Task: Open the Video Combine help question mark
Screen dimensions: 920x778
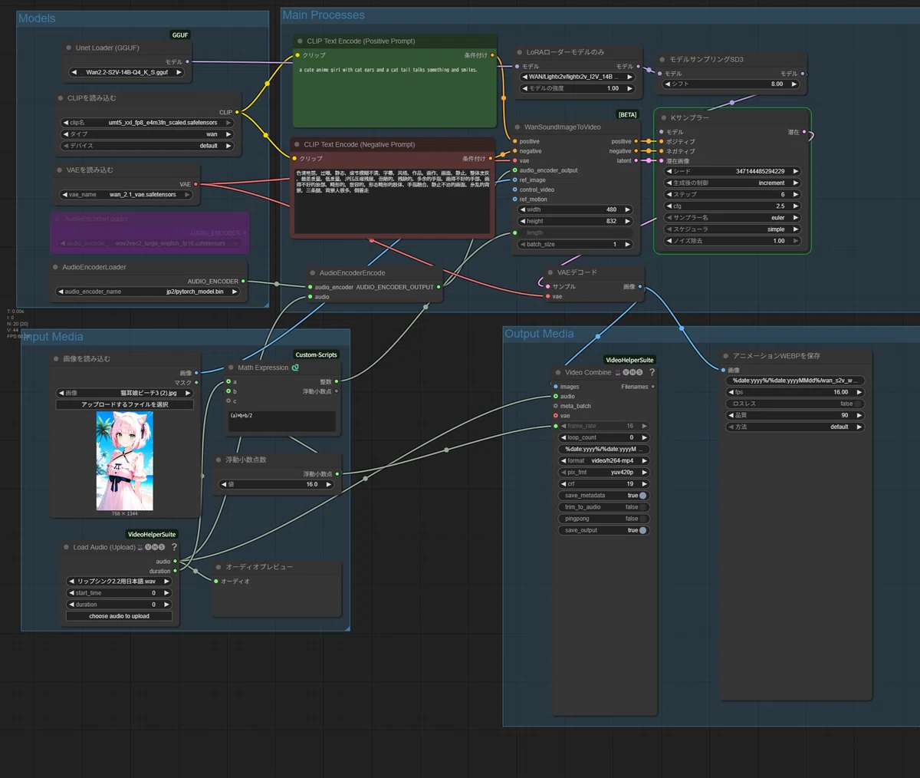Action: (652, 372)
